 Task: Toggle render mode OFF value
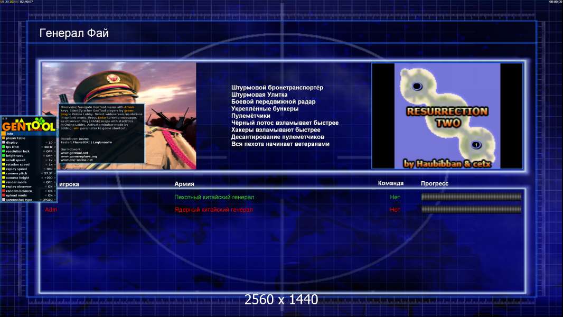(x=50, y=182)
